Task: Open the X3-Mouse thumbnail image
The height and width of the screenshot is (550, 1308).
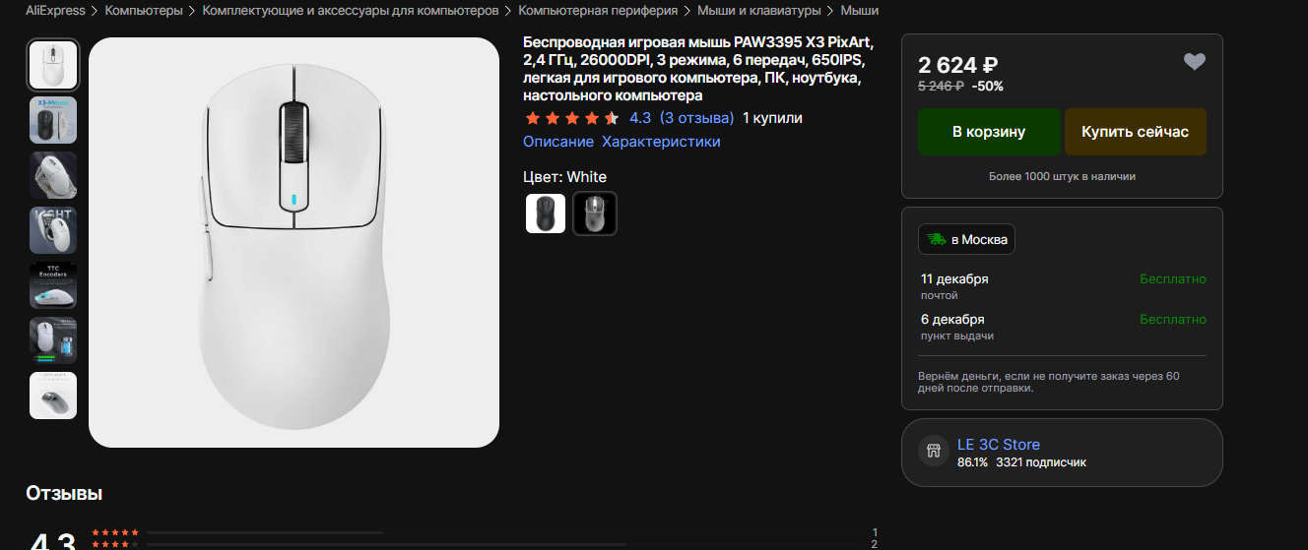Action: (53, 120)
